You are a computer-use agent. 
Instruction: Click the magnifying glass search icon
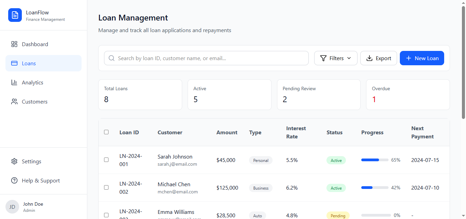coord(112,58)
